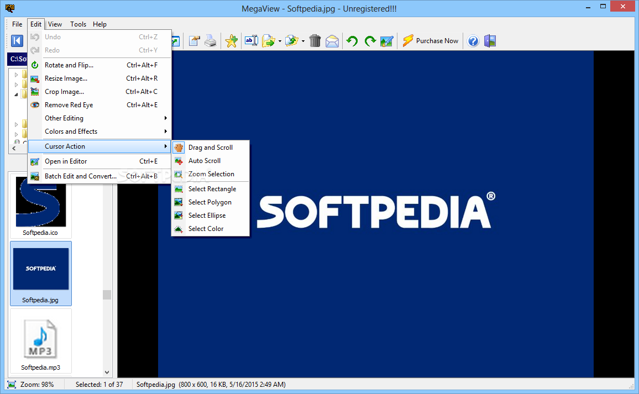Click the Move to folder icon
The width and height of the screenshot is (639, 394).
click(x=269, y=41)
